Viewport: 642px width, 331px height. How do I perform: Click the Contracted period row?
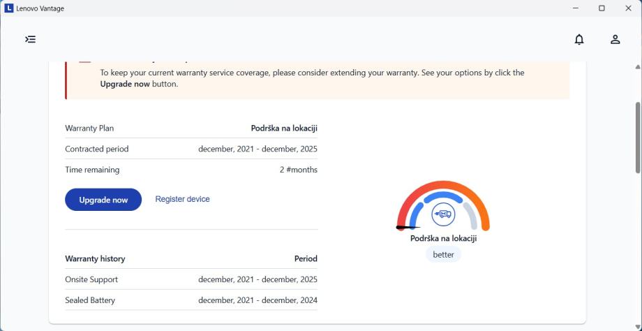tap(191, 149)
